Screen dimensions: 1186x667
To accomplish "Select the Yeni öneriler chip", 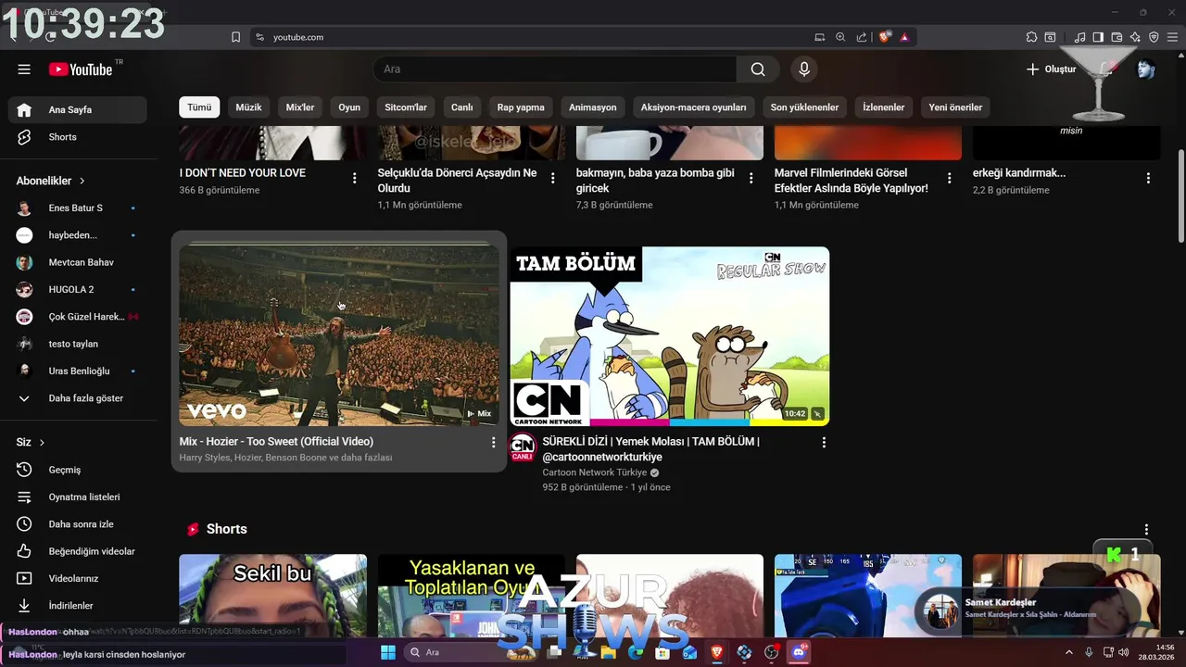I will pyautogui.click(x=955, y=107).
